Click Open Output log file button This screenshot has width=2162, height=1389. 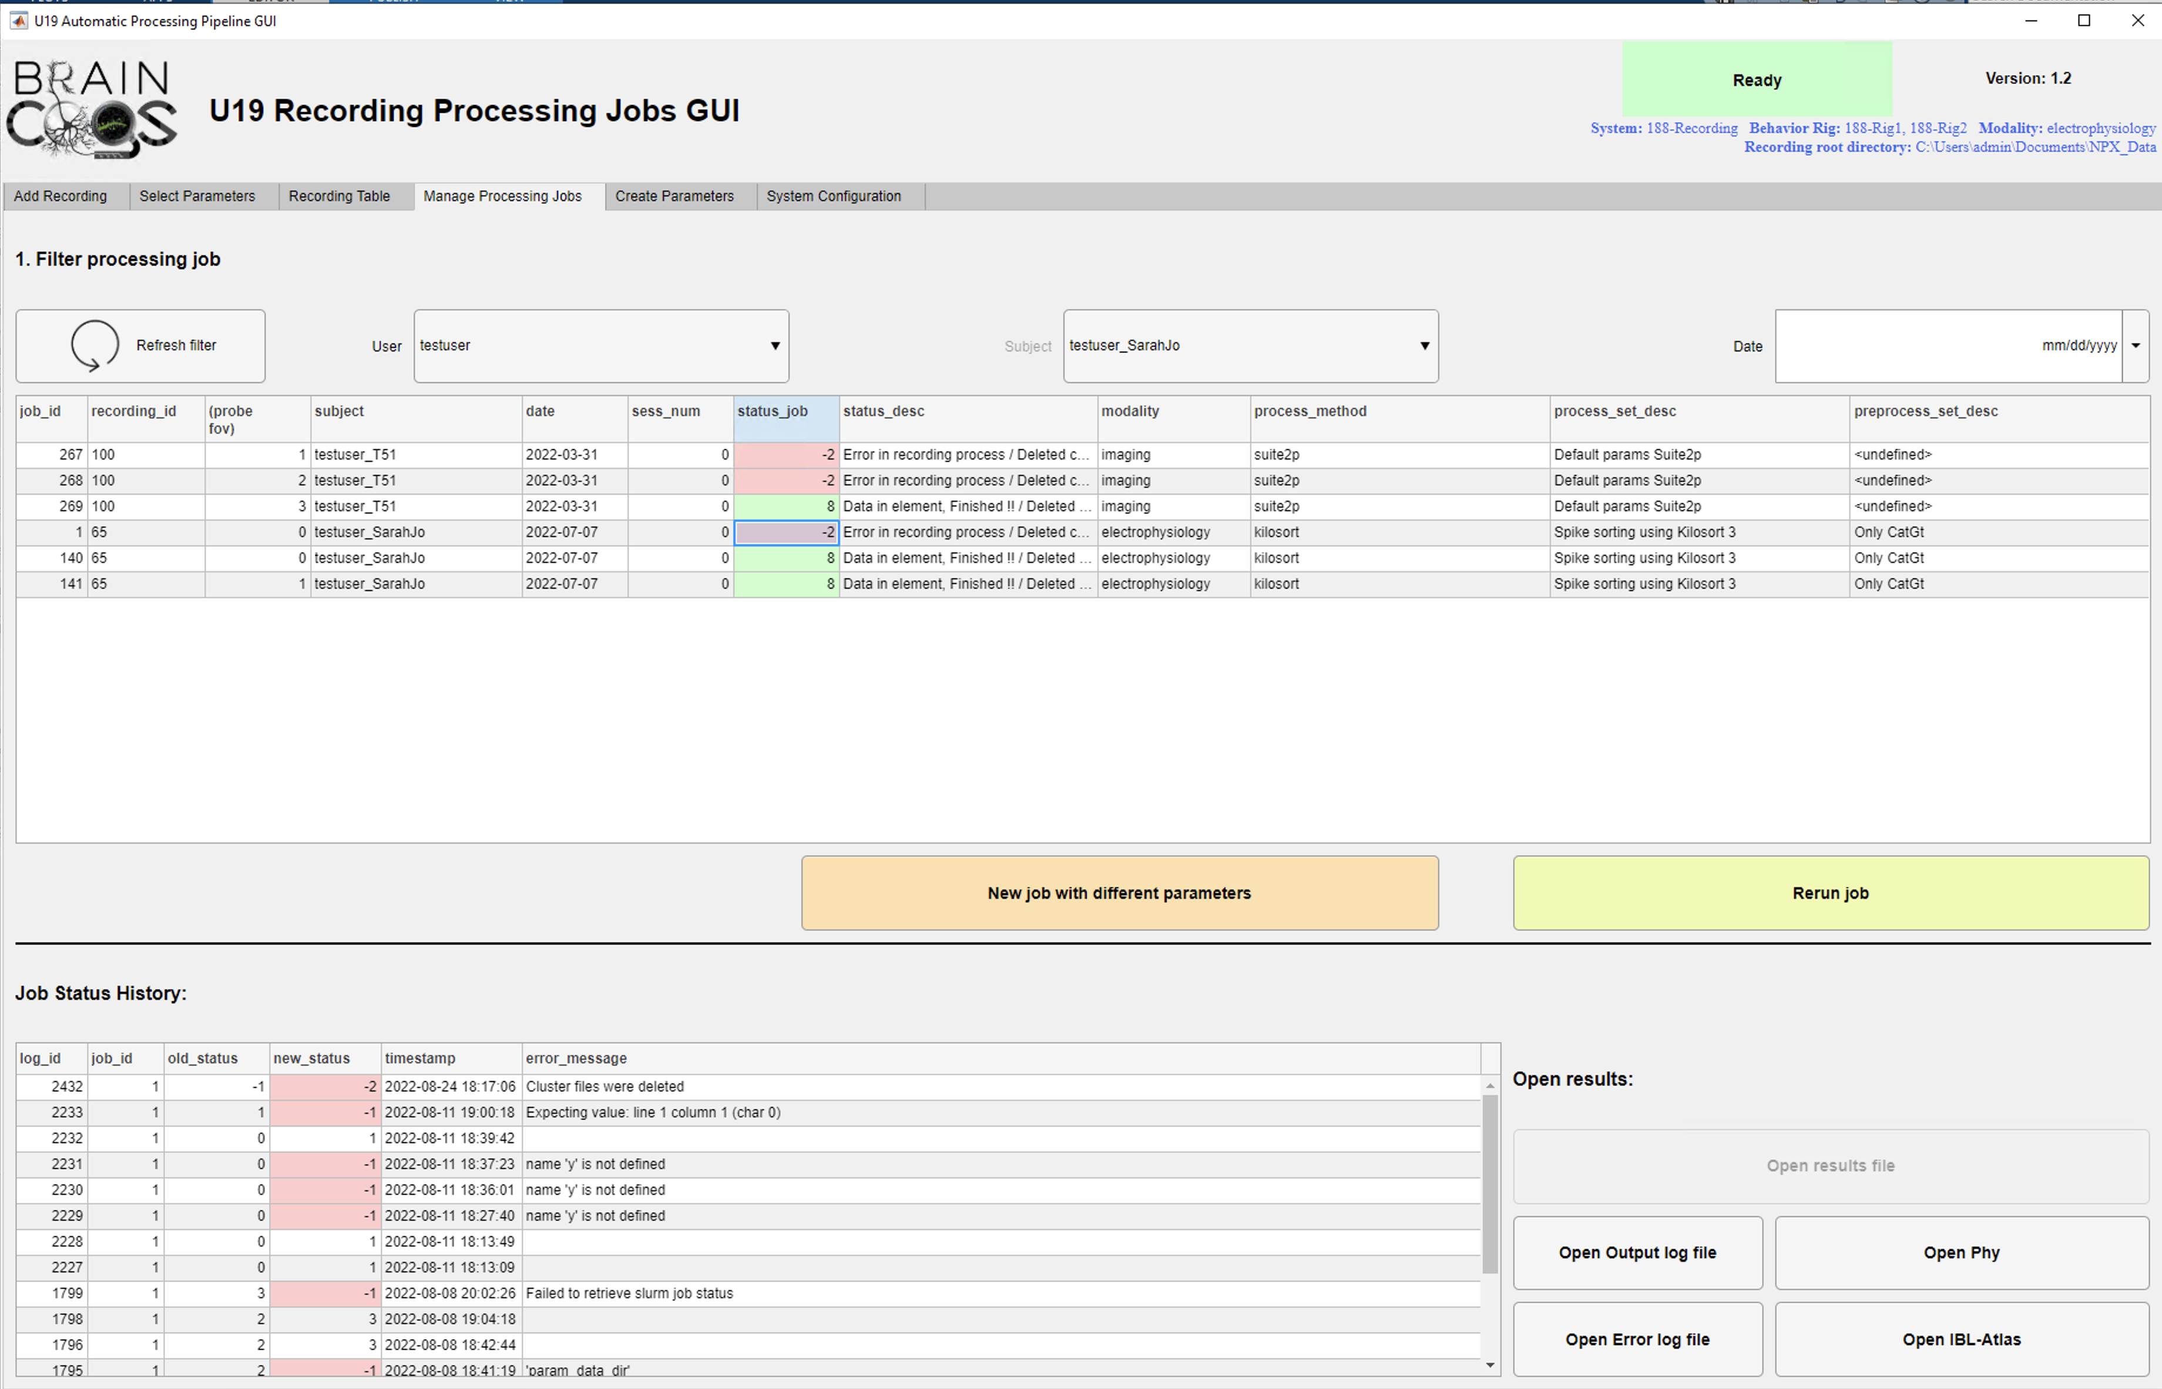(1637, 1253)
